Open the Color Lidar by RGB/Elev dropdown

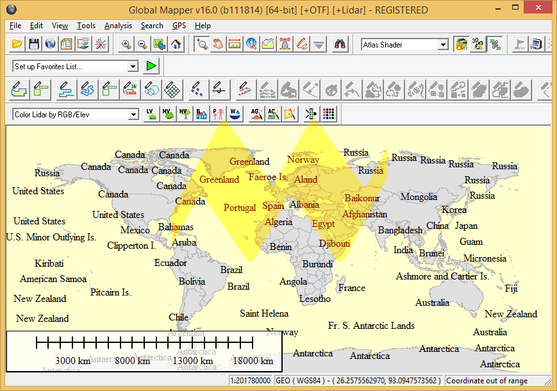[133, 114]
